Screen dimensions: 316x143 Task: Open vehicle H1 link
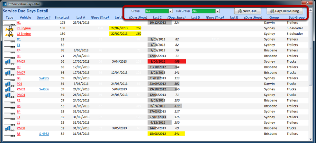coord(19,22)
